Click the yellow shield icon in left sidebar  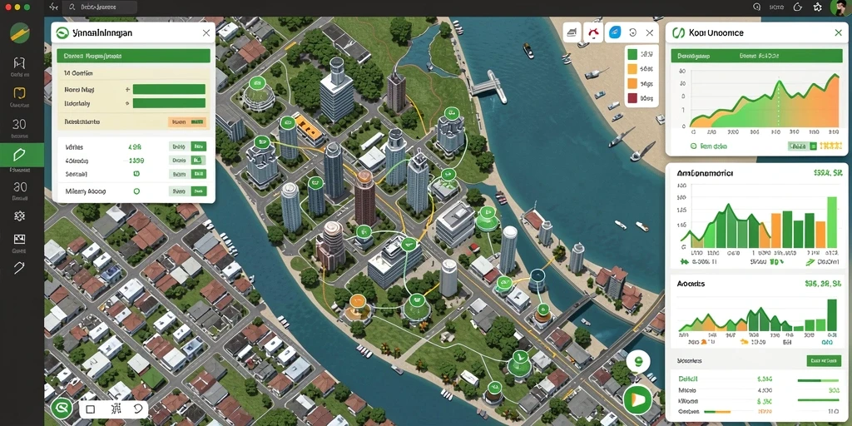pyautogui.click(x=20, y=92)
